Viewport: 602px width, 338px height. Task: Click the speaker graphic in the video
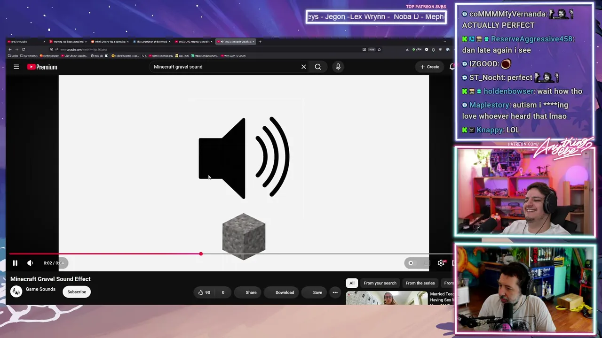tap(244, 158)
